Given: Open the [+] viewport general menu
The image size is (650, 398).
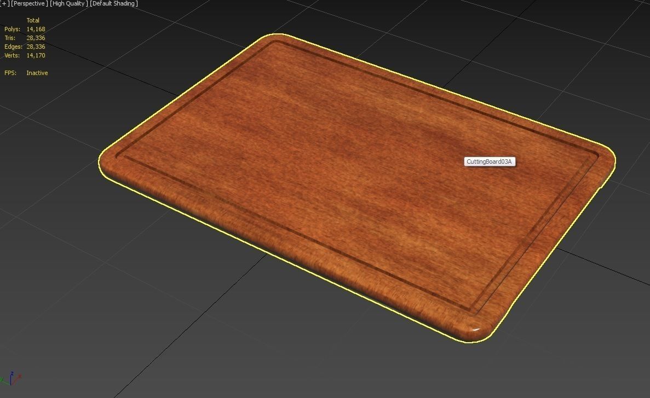Looking at the screenshot, I should pyautogui.click(x=4, y=3).
